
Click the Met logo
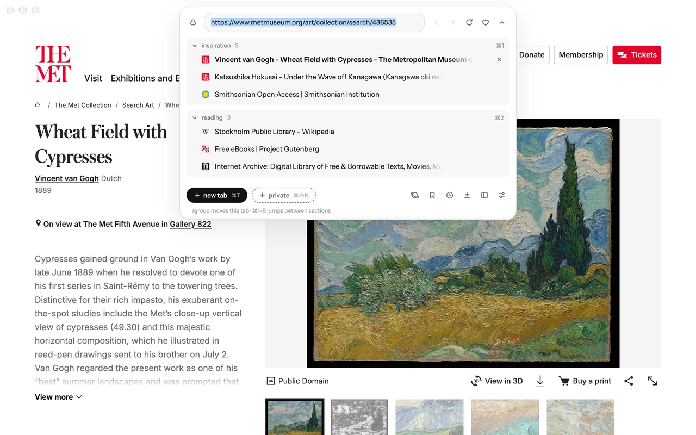pyautogui.click(x=53, y=64)
